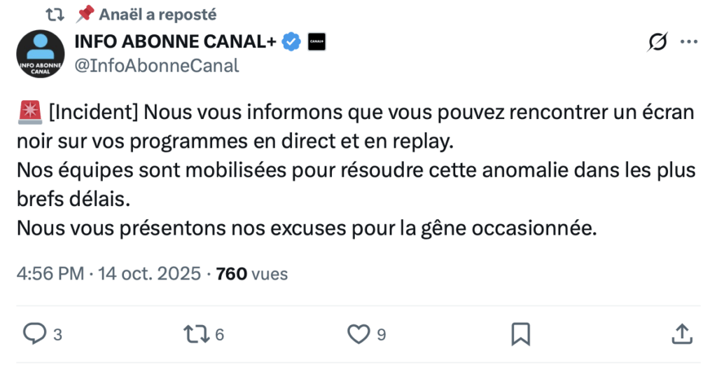Click the Grok slashed-circle icon

(657, 43)
